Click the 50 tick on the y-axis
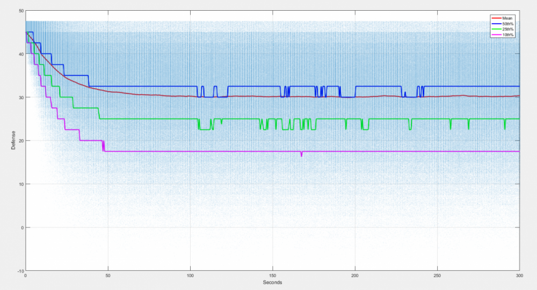Screen dimensions: 537x290 coord(20,11)
